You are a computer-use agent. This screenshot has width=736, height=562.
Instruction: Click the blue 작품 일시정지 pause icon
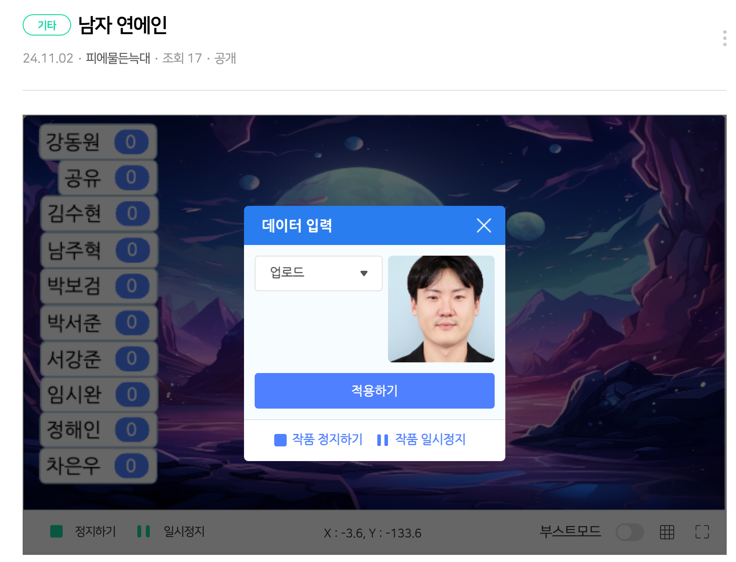pos(382,440)
